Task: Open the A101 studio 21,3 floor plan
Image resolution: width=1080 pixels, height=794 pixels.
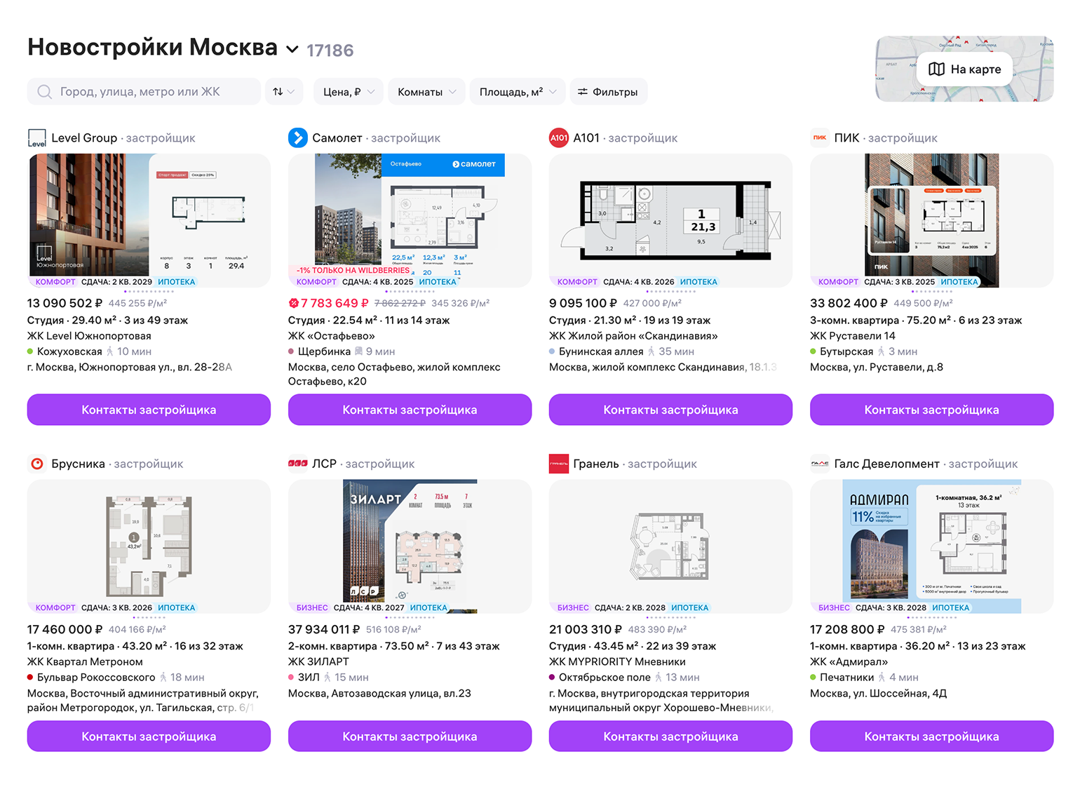Action: click(670, 220)
